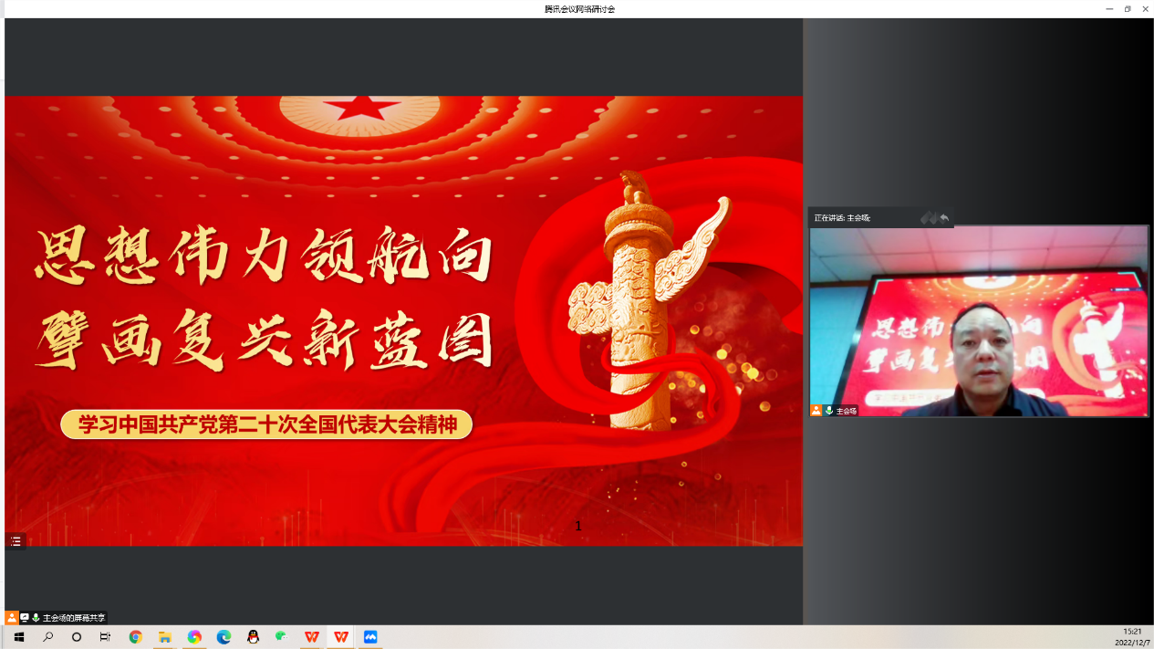Click the reply arrow icon in the speaker bar
The height and width of the screenshot is (649, 1154).
[944, 218]
